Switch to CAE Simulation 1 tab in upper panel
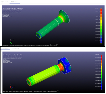 point(4,2)
